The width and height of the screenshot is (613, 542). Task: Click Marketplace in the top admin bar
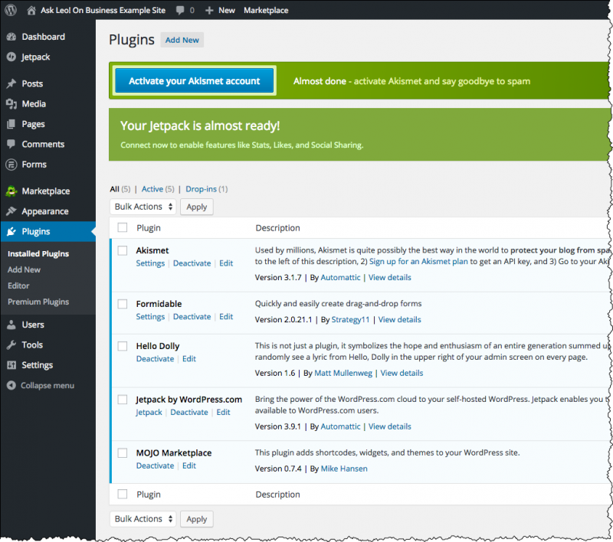coord(266,11)
